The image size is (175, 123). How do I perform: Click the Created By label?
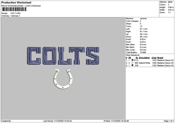[6, 121]
